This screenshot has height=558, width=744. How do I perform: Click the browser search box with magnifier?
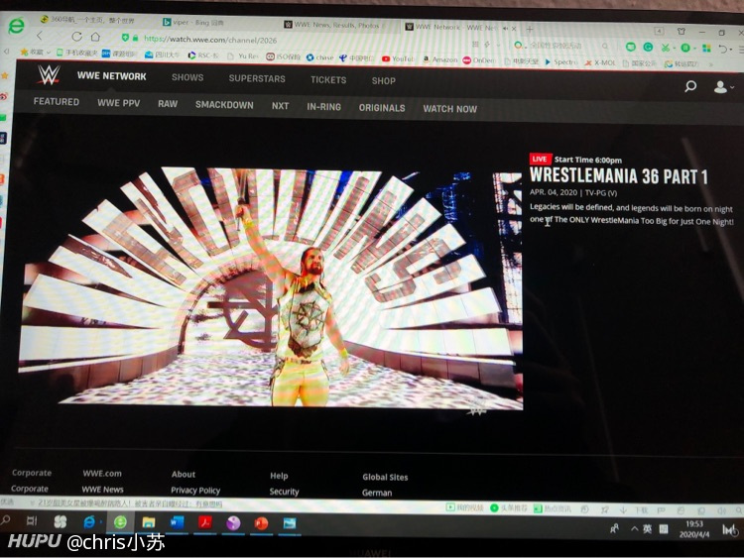561,46
